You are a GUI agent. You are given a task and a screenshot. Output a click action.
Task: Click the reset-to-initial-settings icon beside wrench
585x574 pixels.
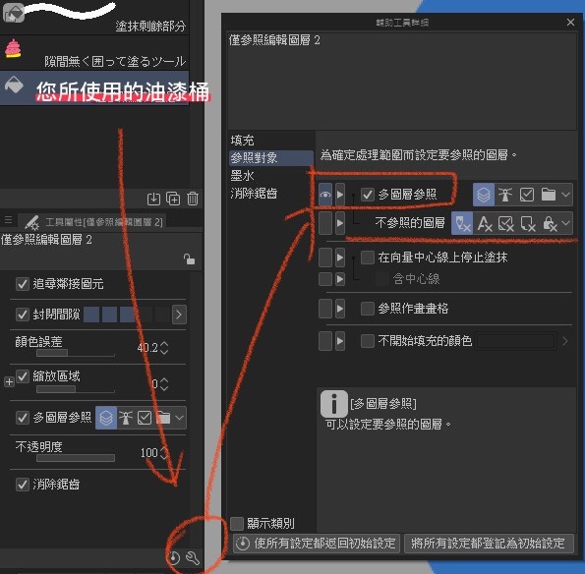click(x=174, y=558)
